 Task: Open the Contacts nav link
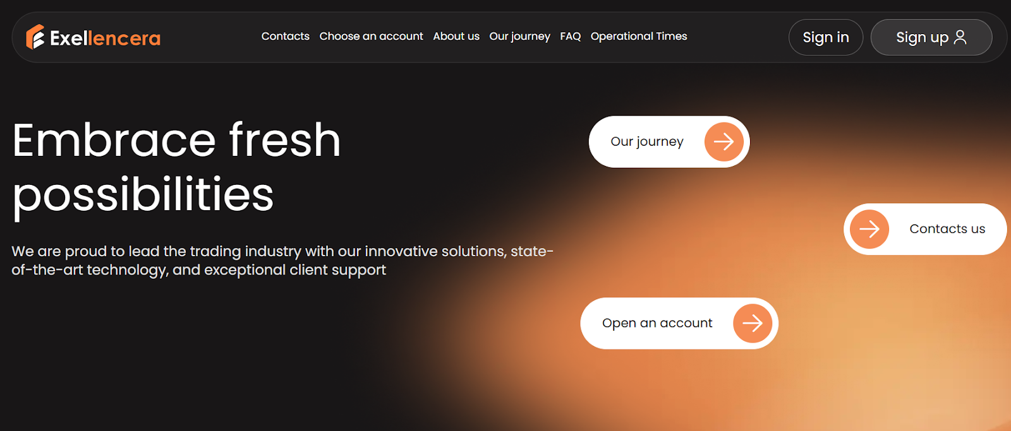point(286,36)
